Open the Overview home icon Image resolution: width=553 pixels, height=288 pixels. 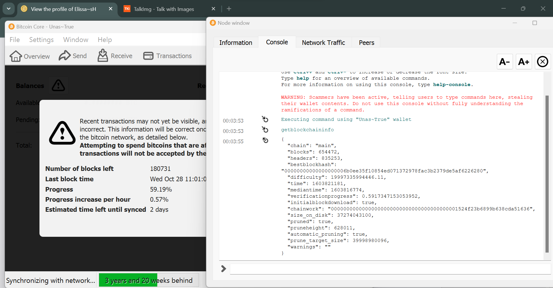point(16,56)
